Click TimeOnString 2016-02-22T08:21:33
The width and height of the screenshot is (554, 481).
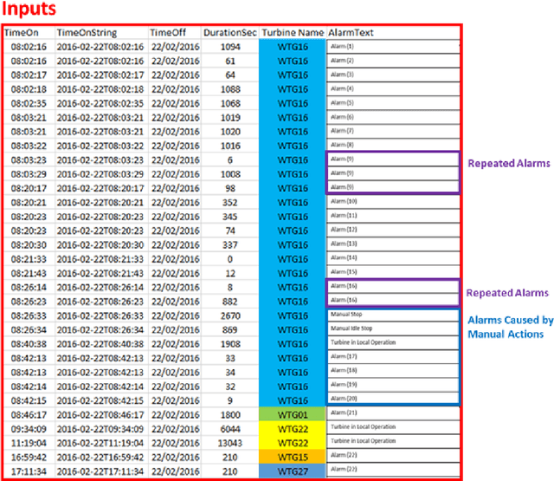pos(100,259)
